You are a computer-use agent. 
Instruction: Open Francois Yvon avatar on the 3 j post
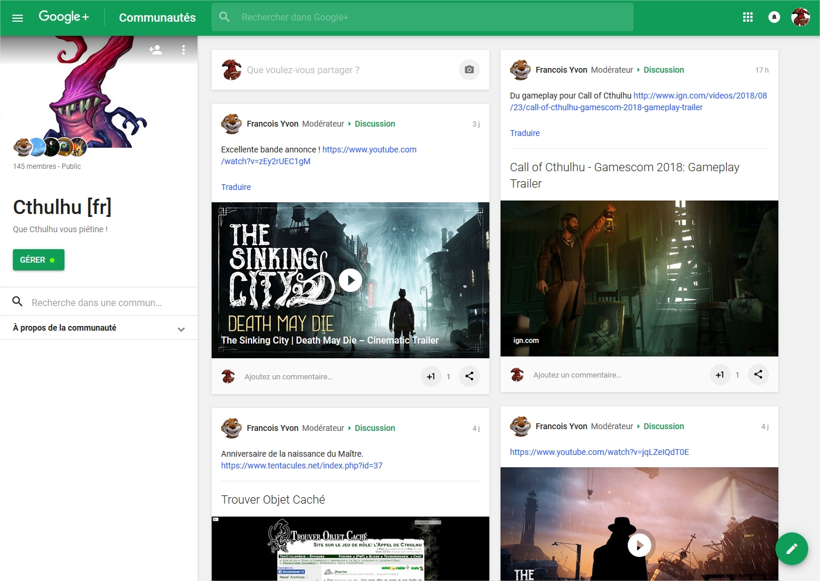(x=232, y=124)
